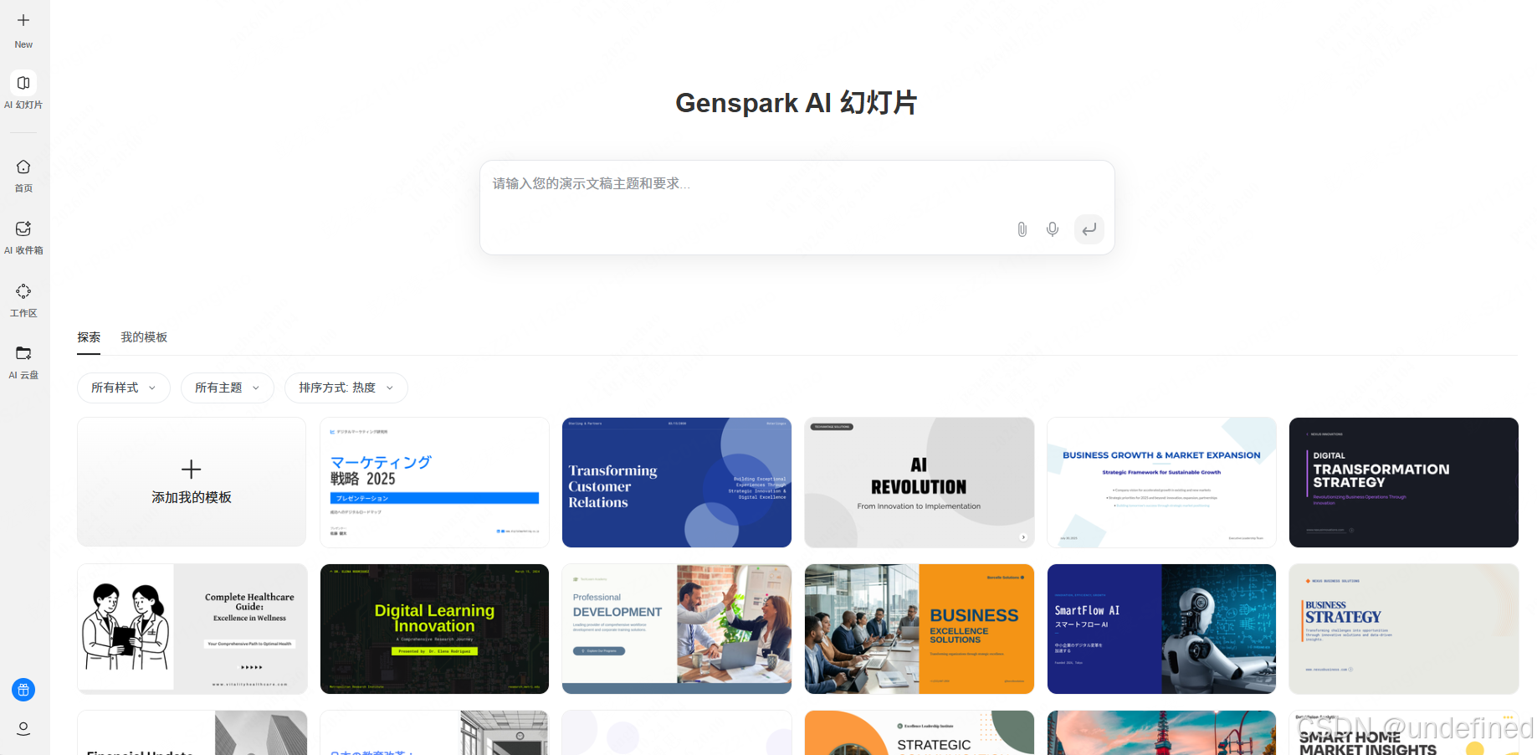Select the AI Revolution template
This screenshot has height=755, width=1537.
[920, 482]
